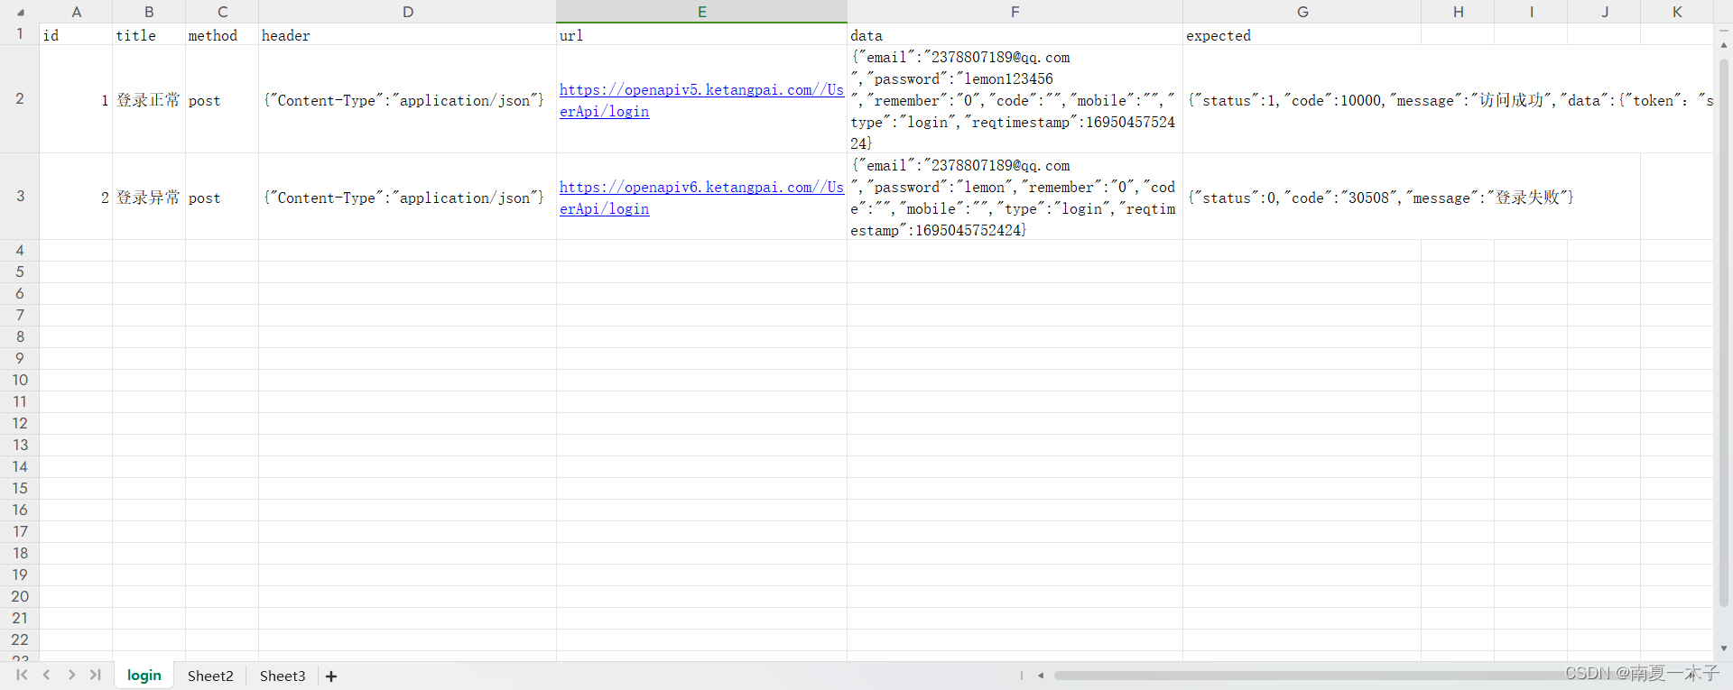Select column K header
1733x690 pixels.
point(1677,12)
